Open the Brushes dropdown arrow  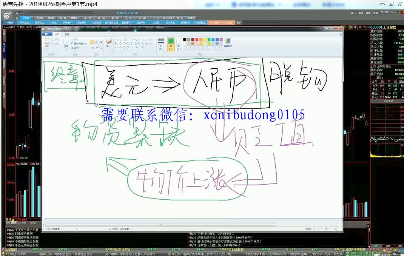108,49
